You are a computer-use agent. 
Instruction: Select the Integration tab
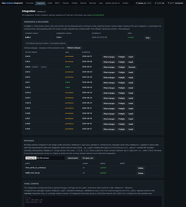coord(41,3)
